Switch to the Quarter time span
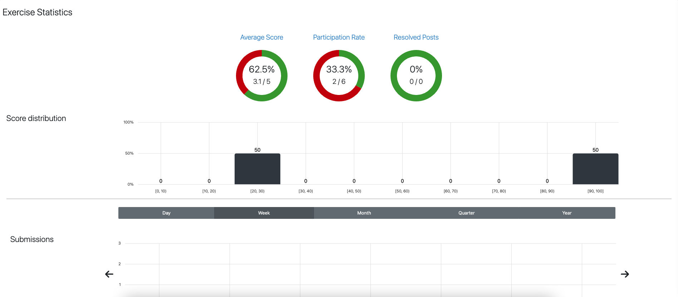Image resolution: width=678 pixels, height=297 pixels. pos(466,213)
